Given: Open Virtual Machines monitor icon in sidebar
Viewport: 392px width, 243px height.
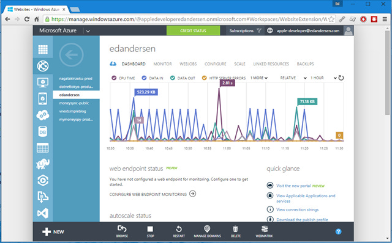Looking at the screenshot, I should [x=43, y=82].
